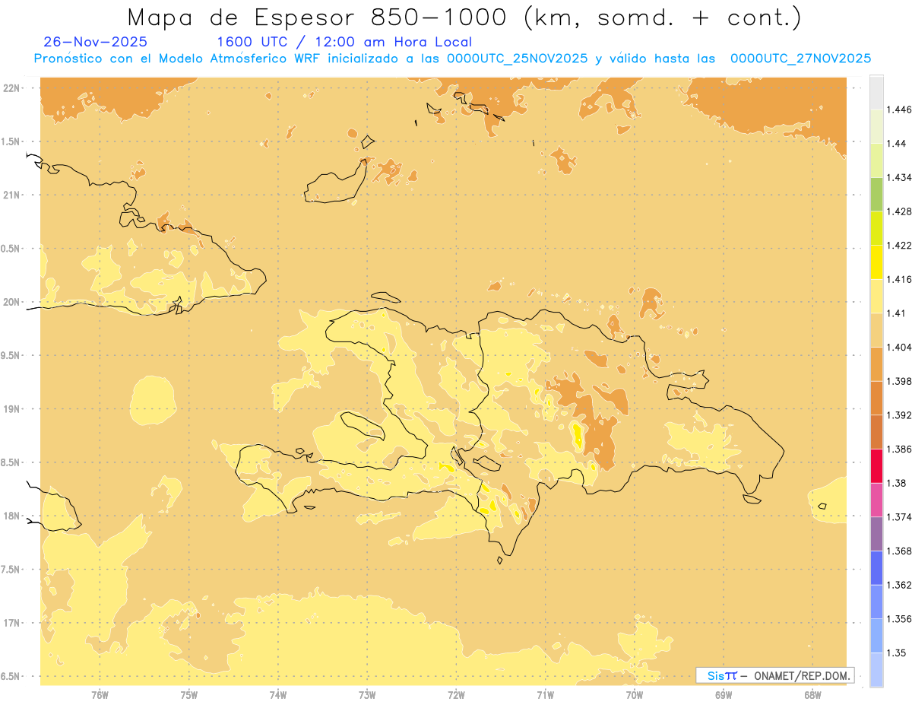Image resolution: width=912 pixels, height=705 pixels.
Task: Click the '75W' longitude label
Action: [188, 695]
